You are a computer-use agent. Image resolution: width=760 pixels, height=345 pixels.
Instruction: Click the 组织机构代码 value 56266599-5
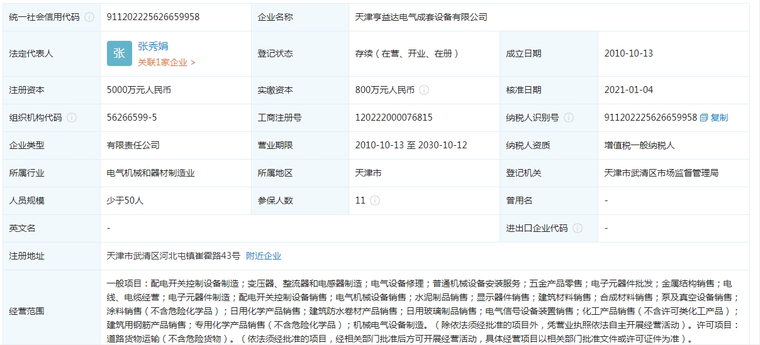131,118
